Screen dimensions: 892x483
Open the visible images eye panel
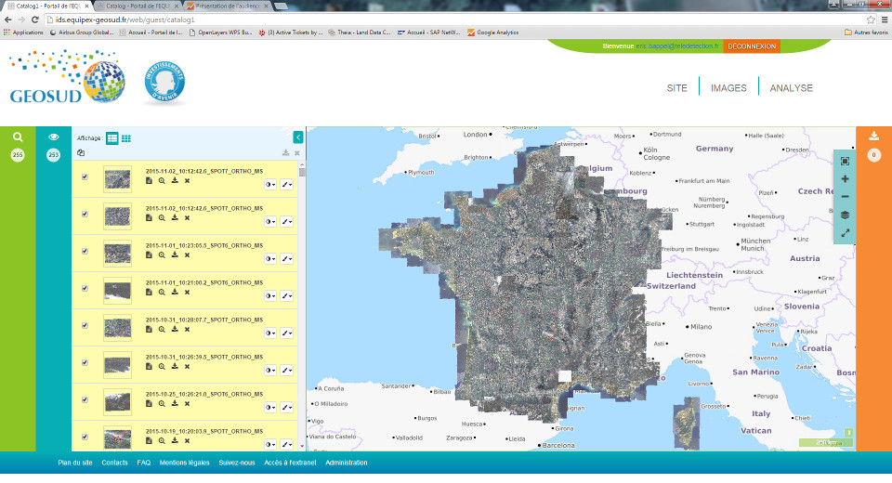click(53, 137)
